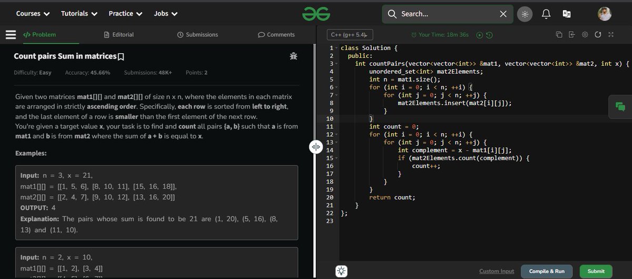Open the user profile avatar
632x279 pixels.
coord(605,14)
